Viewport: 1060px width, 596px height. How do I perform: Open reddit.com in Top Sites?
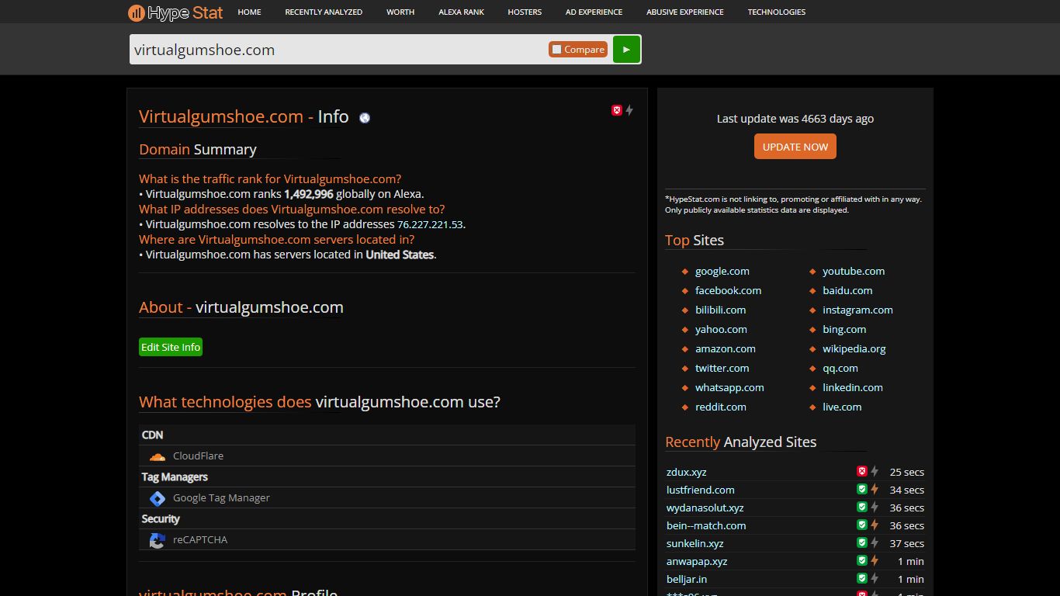720,407
